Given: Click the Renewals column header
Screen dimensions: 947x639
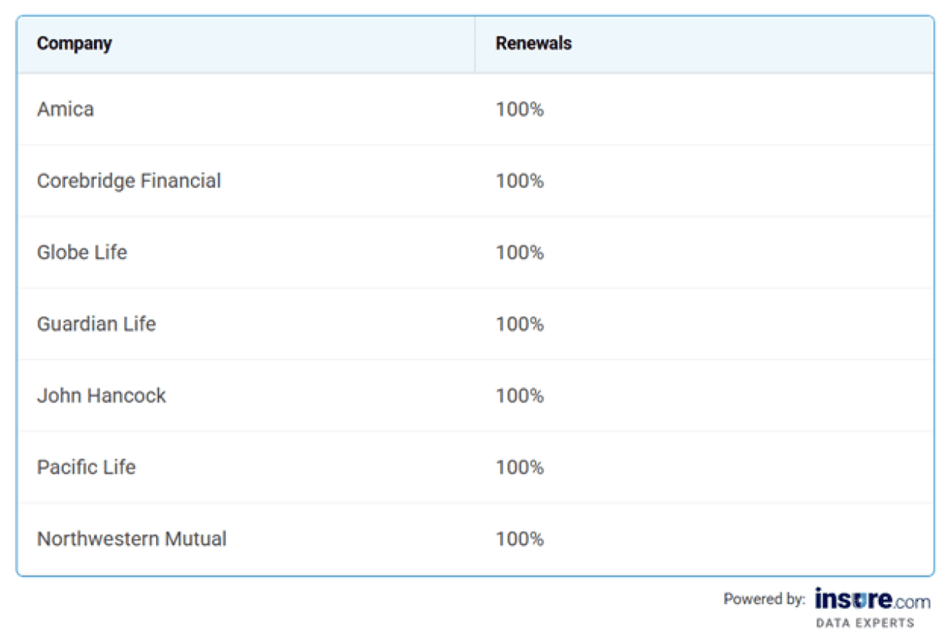Looking at the screenshot, I should [x=533, y=44].
